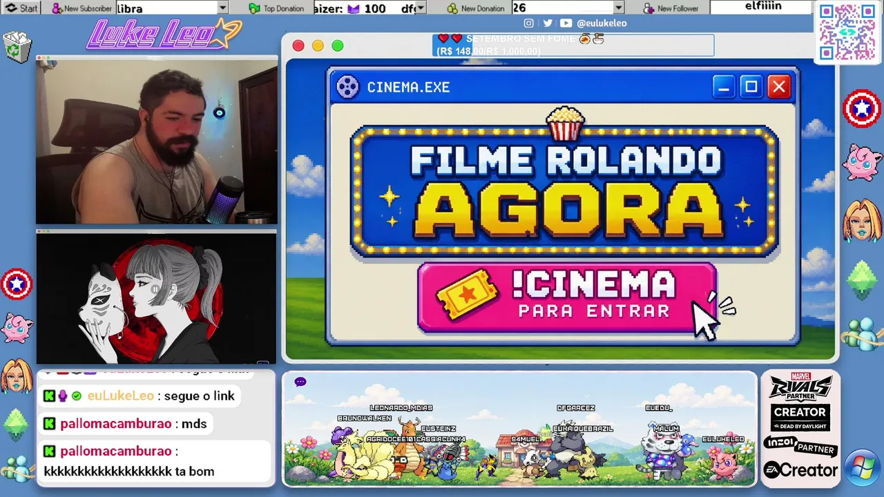Select the New Follower item in top bar
The width and height of the screenshot is (884, 497).
click(x=671, y=8)
